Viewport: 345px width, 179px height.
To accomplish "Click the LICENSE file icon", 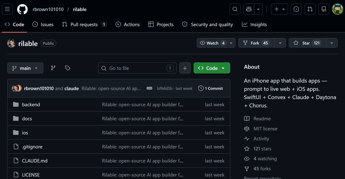I will (16, 175).
